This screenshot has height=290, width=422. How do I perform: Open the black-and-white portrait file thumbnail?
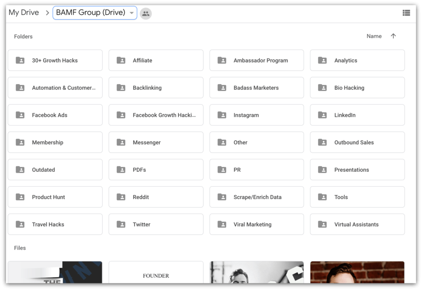pos(257,272)
